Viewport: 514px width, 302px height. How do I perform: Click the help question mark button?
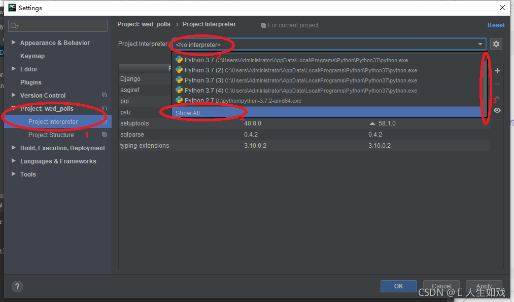click(17, 287)
